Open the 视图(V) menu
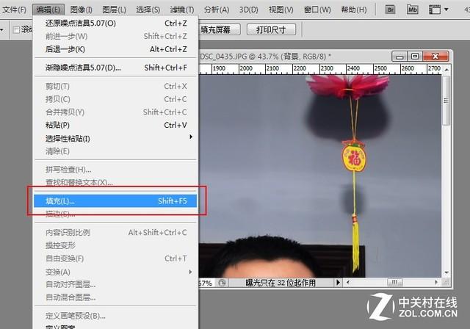The height and width of the screenshot is (329, 470). [x=281, y=10]
